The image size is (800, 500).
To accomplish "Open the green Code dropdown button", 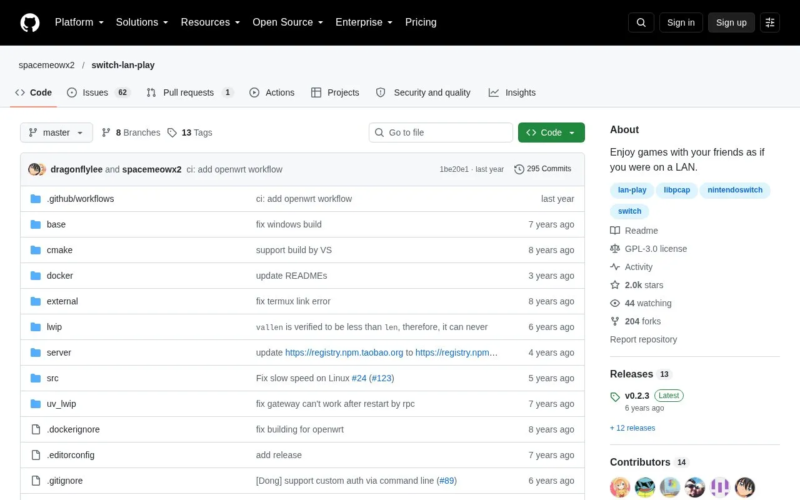I will (551, 132).
